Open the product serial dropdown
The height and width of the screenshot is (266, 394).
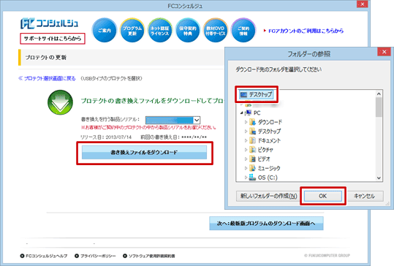pyautogui.click(x=173, y=120)
